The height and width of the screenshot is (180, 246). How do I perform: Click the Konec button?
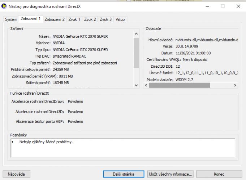(x=219, y=174)
